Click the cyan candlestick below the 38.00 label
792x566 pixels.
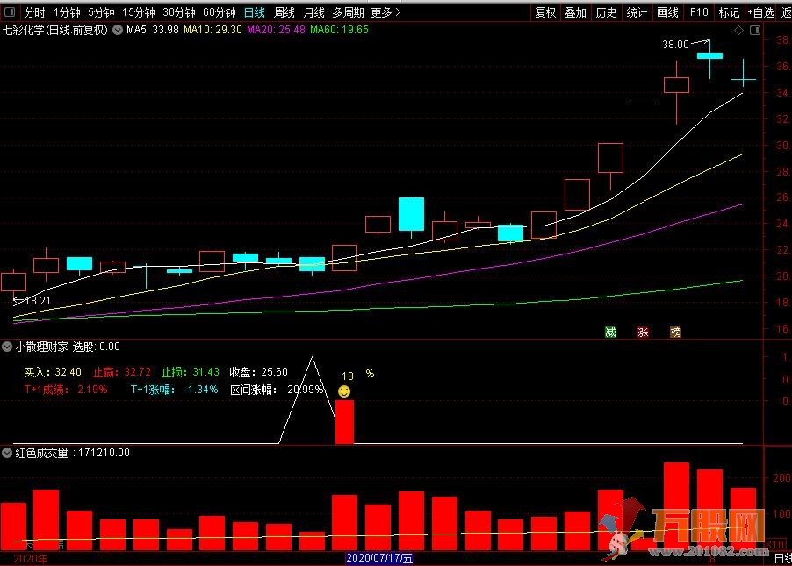[x=709, y=56]
